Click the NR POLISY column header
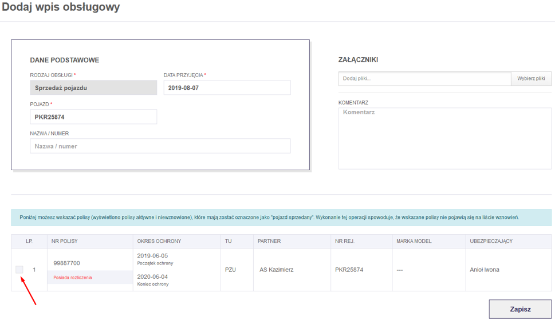This screenshot has width=555, height=321. [64, 241]
